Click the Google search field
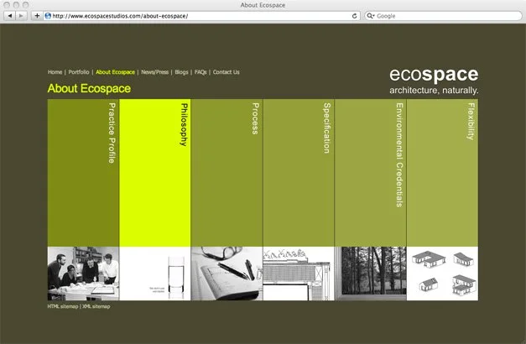The width and height of the screenshot is (526, 344). (443, 16)
